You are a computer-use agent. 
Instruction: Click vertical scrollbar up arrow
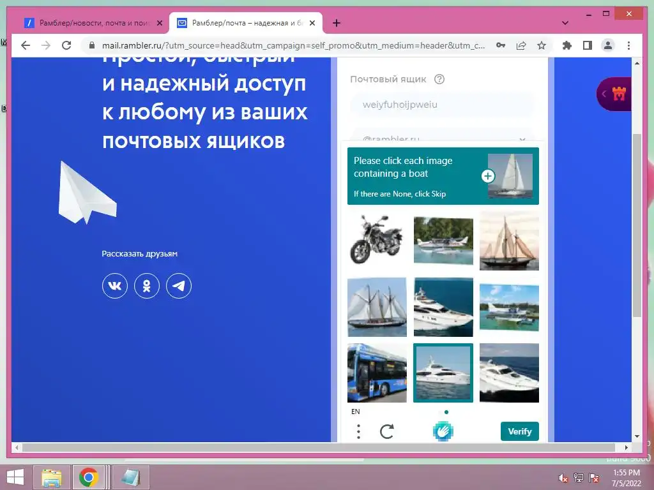[637, 63]
